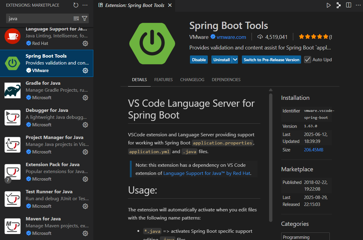Click the manage gear for Debugger for Java

pos(85,125)
